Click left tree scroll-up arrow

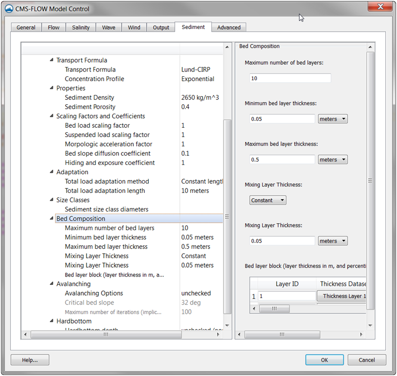[227, 47]
